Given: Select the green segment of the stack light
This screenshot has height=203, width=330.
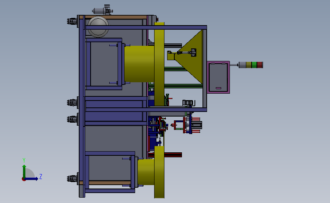Looking at the screenshot, I should 254,65.
